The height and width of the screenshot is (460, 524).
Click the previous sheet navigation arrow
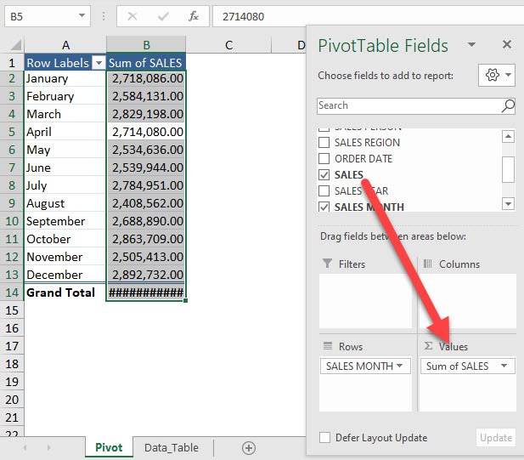coord(25,447)
